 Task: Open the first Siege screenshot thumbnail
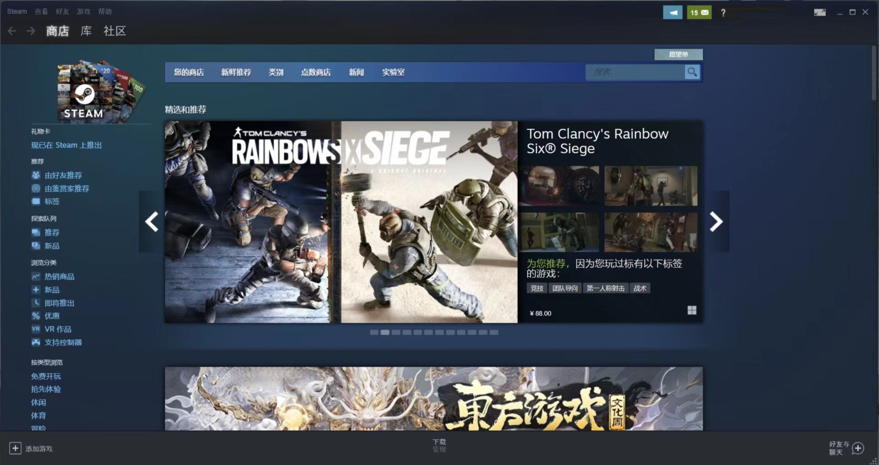(x=559, y=186)
